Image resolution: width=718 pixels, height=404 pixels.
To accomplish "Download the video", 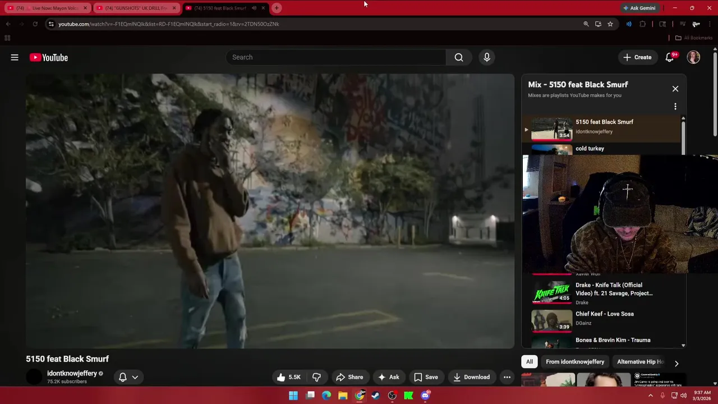I will click(471, 377).
